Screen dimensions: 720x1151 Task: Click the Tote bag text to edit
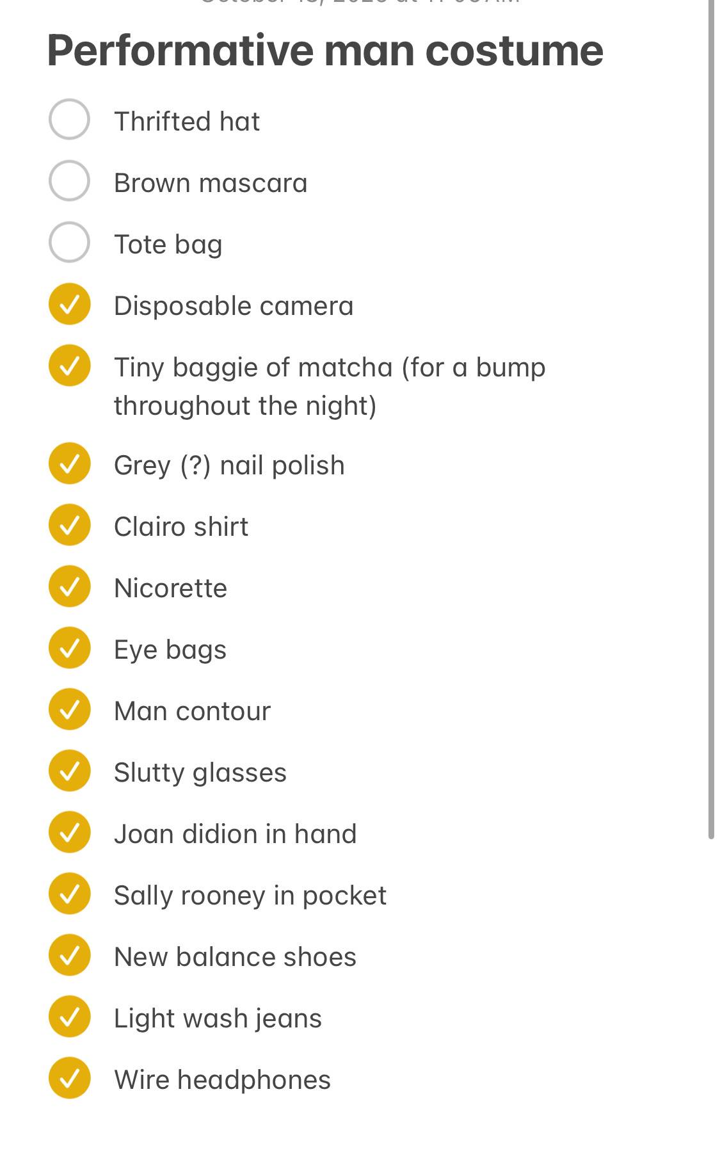pos(168,245)
